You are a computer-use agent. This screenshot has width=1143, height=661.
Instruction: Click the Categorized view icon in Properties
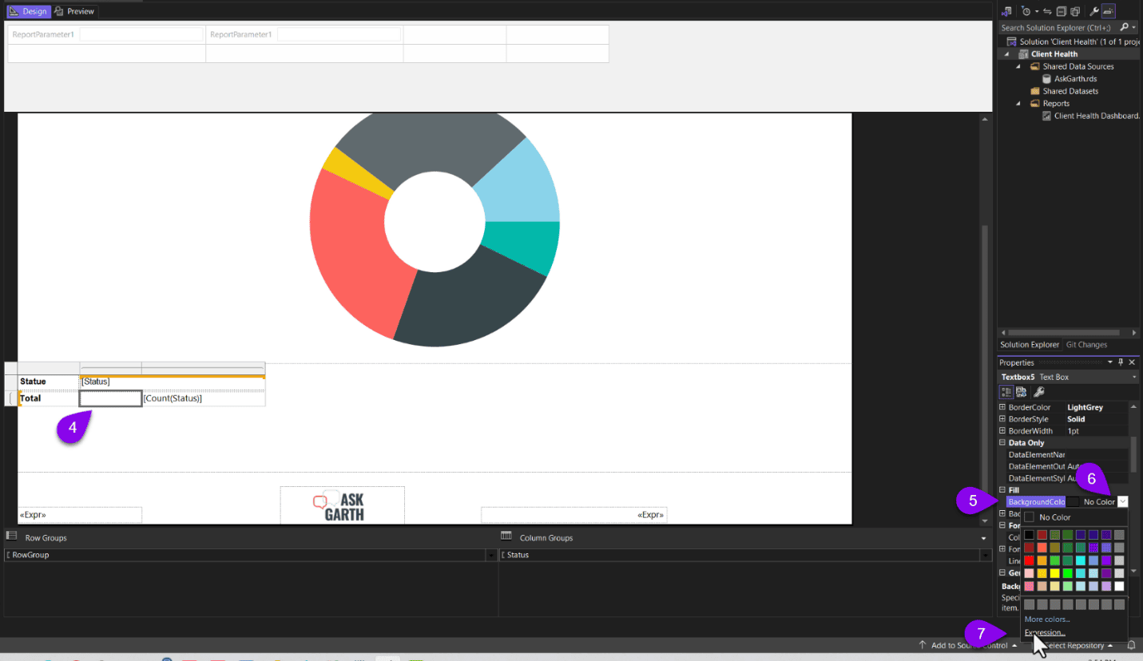(x=1008, y=392)
